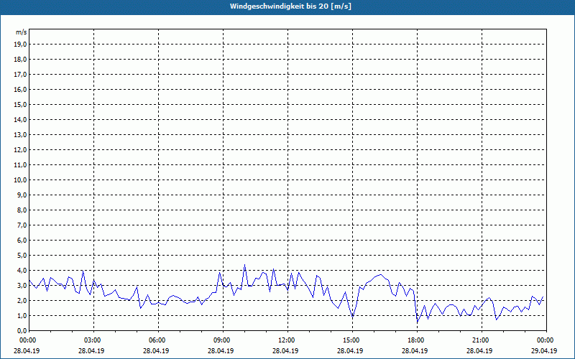Click the 'm/s' unit label

click(x=22, y=32)
